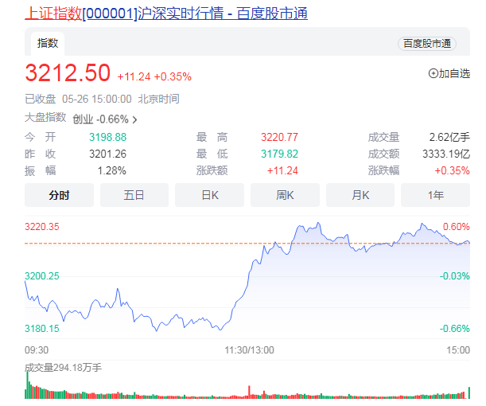Select the 指数 tab
Image resolution: width=486 pixels, height=406 pixels.
(x=48, y=43)
